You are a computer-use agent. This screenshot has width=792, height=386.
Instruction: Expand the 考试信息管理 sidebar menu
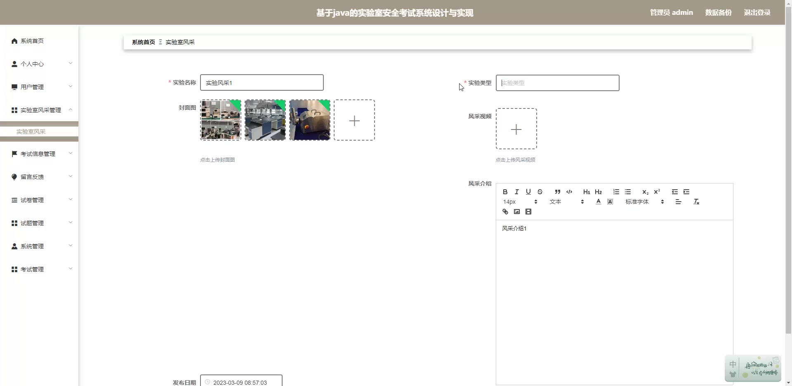point(39,154)
